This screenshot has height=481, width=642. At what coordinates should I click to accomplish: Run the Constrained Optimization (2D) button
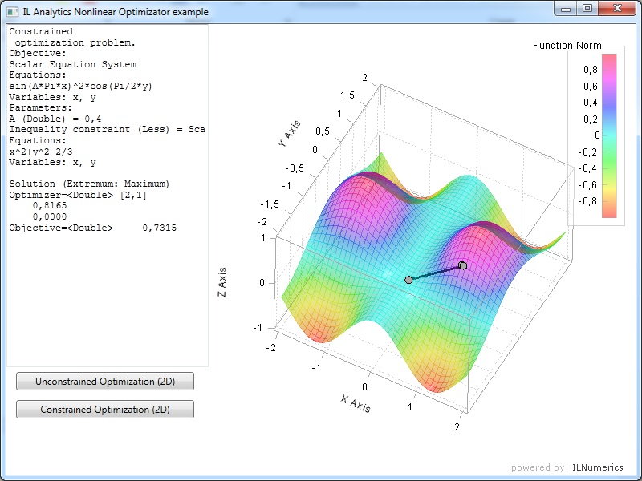(105, 410)
